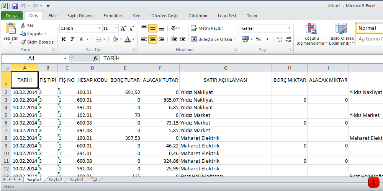Toggle bold K button
The height and width of the screenshot is (191, 383).
[64, 39]
